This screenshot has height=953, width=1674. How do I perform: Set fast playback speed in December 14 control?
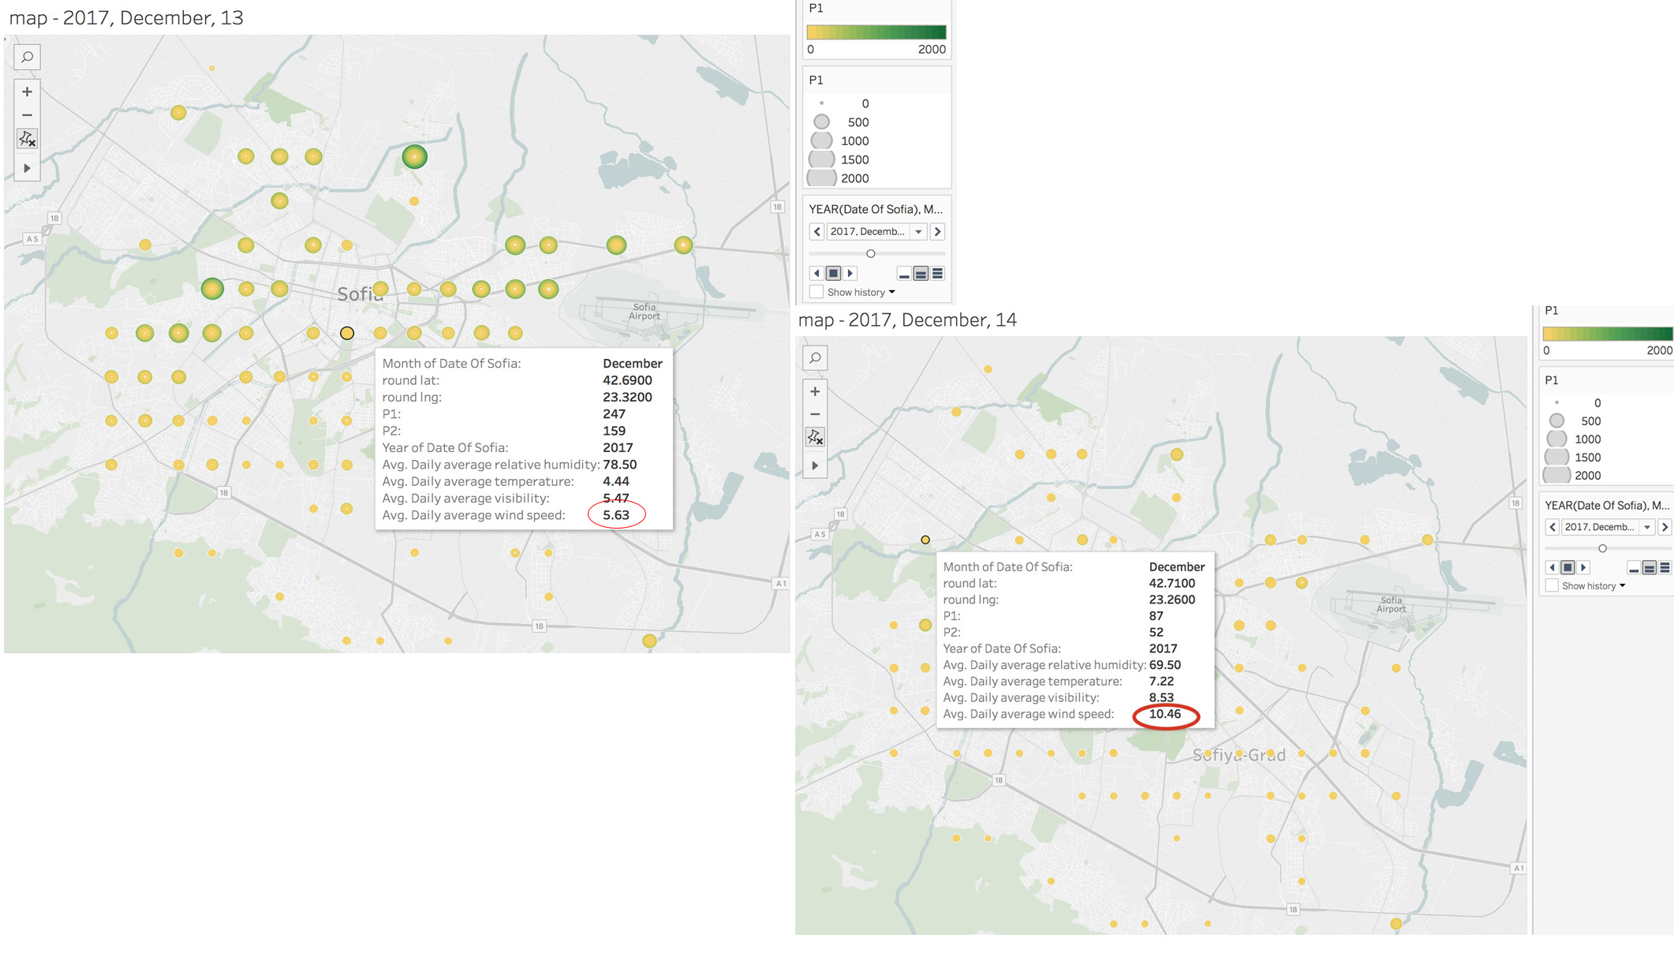pyautogui.click(x=1665, y=568)
